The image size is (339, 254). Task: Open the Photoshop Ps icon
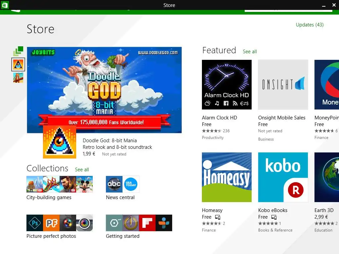click(x=34, y=223)
